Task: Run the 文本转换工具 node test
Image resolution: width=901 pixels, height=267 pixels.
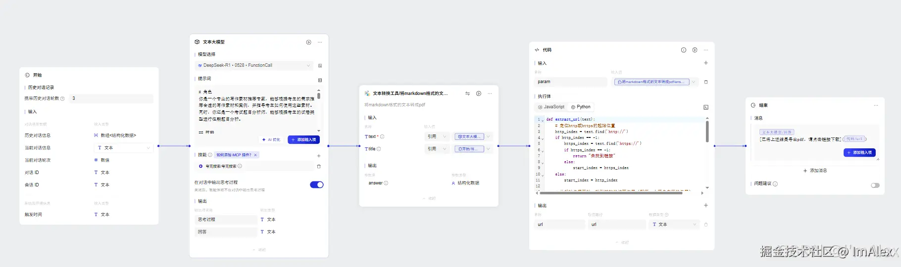Action: (479, 93)
